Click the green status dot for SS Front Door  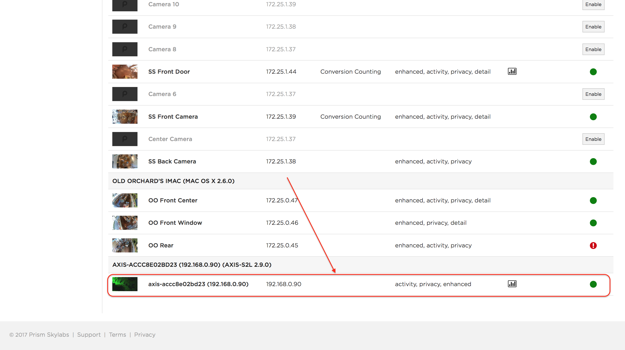593,72
